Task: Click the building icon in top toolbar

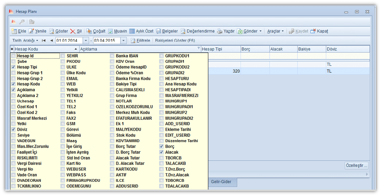Action: [31, 22]
